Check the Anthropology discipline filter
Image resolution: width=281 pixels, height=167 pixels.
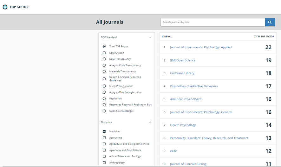(104, 163)
